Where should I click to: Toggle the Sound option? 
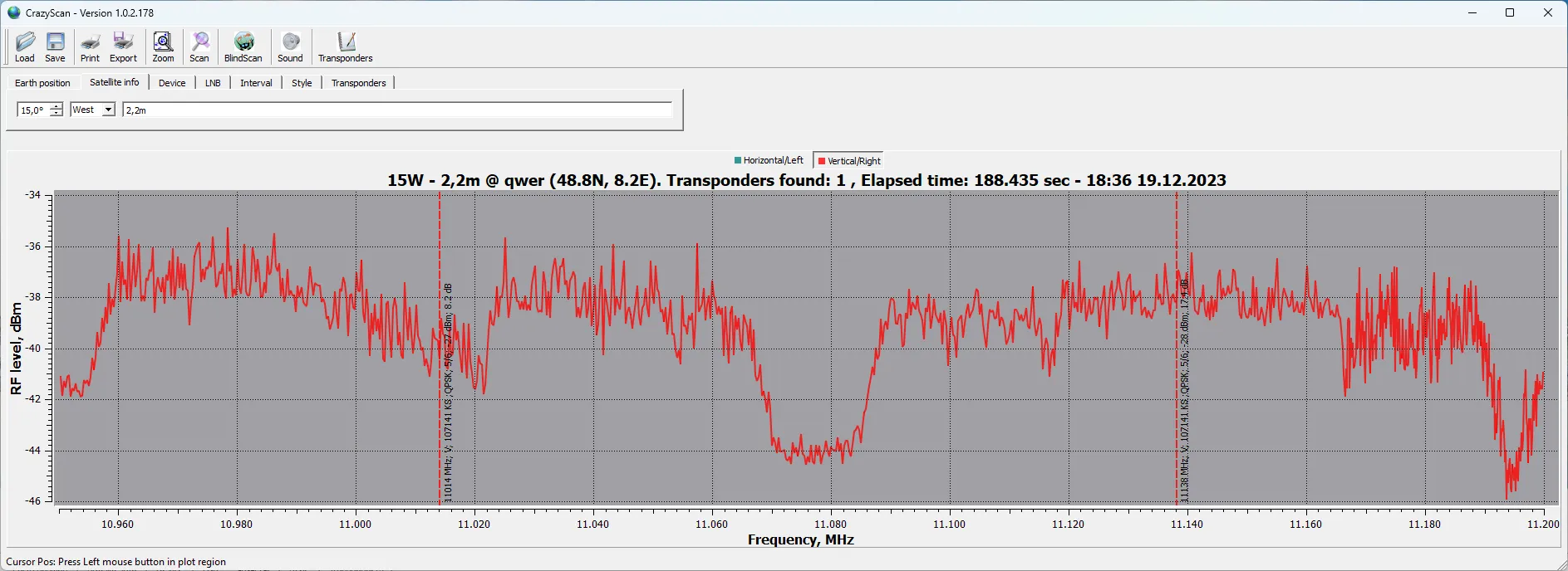pos(290,46)
